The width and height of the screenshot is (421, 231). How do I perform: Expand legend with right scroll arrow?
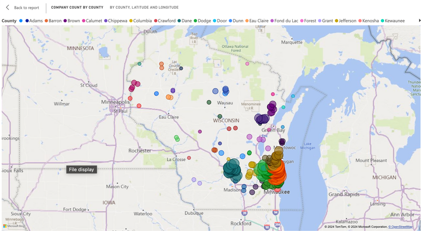point(420,21)
